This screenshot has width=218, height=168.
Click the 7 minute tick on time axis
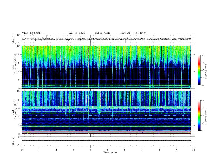(x=142, y=150)
